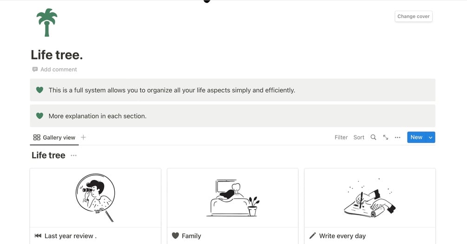Image resolution: width=467 pixels, height=244 pixels.
Task: Select the Gallery view tab
Action: pos(54,137)
